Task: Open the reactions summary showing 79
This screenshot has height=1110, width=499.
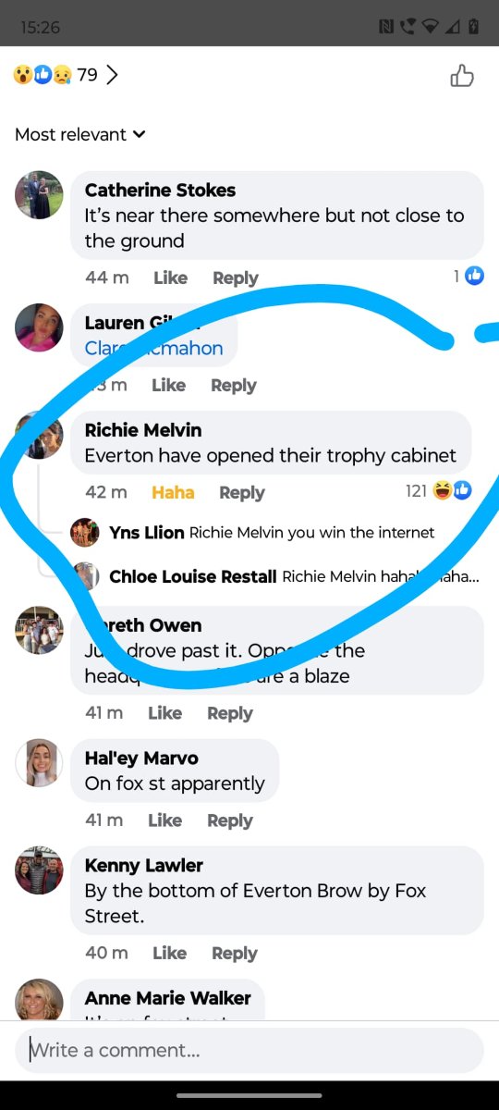Action: (x=55, y=75)
